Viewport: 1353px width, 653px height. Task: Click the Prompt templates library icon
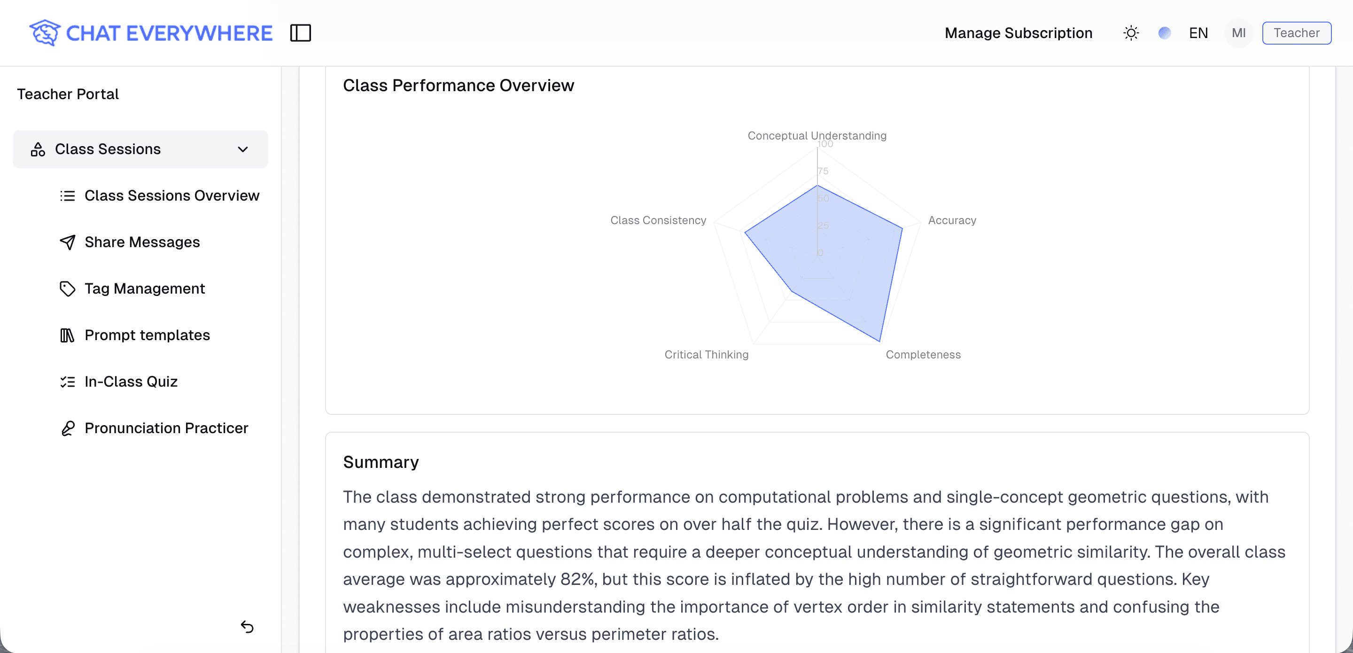coord(67,335)
